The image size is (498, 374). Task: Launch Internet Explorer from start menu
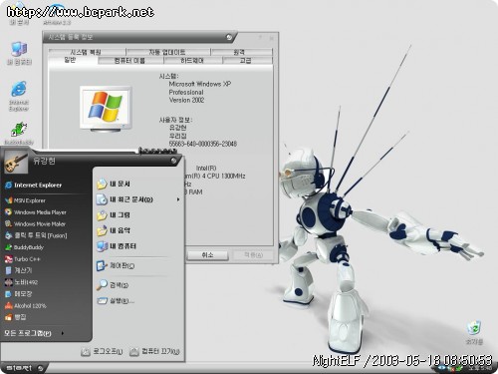[x=33, y=186]
